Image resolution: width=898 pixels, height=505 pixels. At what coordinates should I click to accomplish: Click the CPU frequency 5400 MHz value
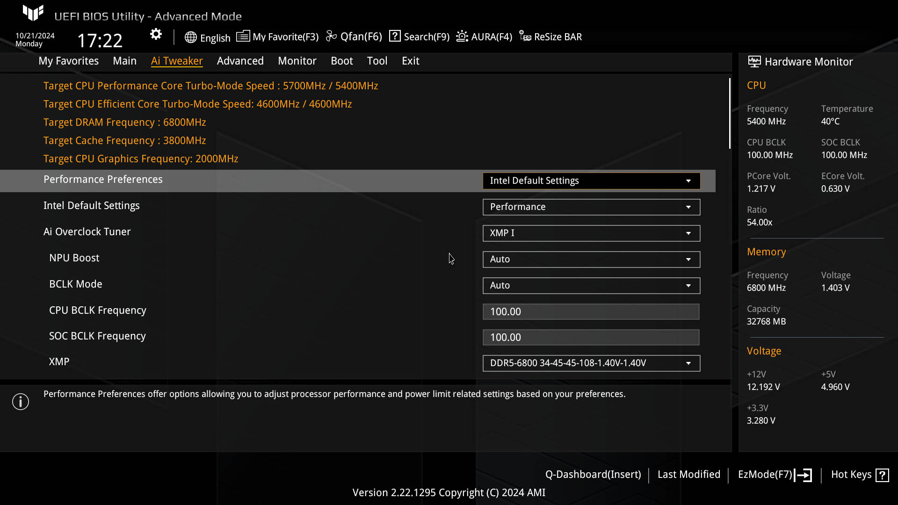pyautogui.click(x=766, y=122)
